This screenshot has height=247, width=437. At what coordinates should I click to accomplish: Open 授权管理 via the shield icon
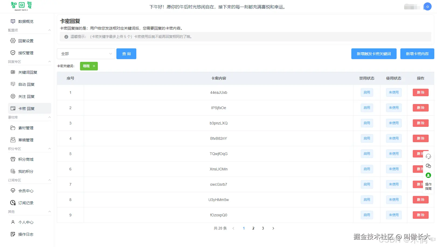click(x=13, y=53)
